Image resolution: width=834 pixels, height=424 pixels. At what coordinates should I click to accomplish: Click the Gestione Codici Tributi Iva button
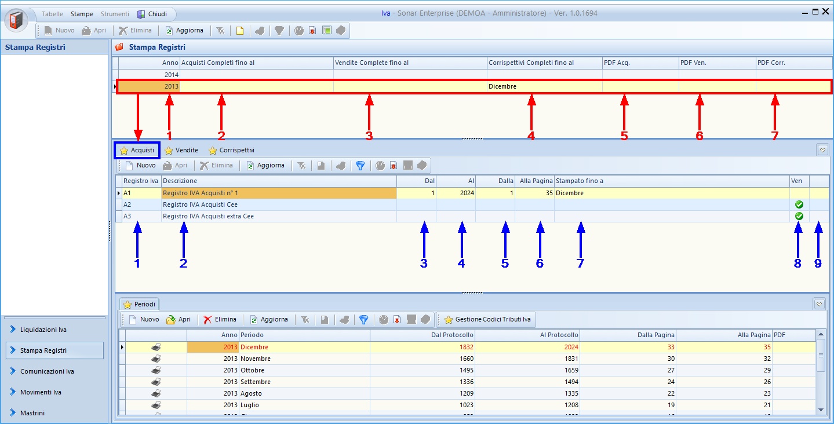pyautogui.click(x=487, y=320)
